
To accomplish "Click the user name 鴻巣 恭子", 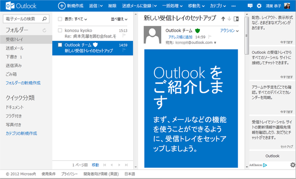I will [273, 6].
